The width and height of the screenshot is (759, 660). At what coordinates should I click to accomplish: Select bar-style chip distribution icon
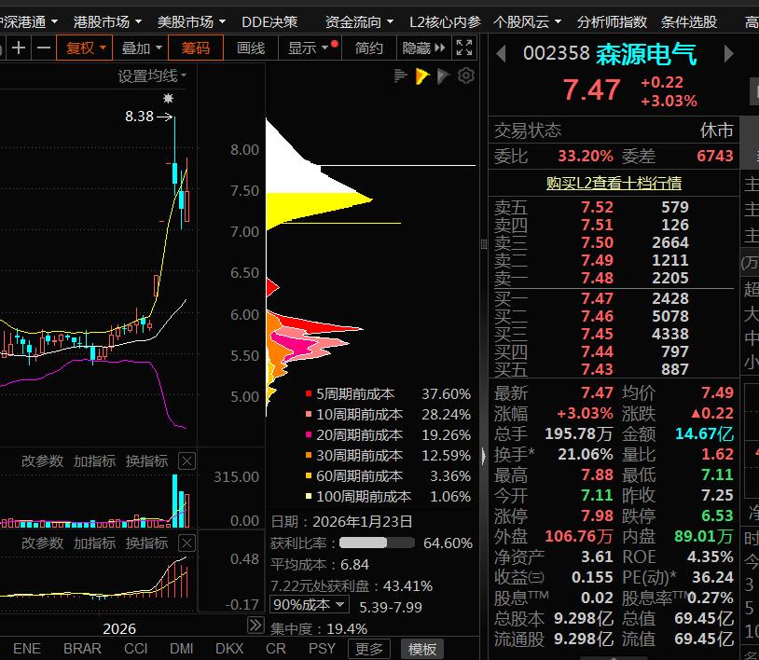pyautogui.click(x=400, y=76)
